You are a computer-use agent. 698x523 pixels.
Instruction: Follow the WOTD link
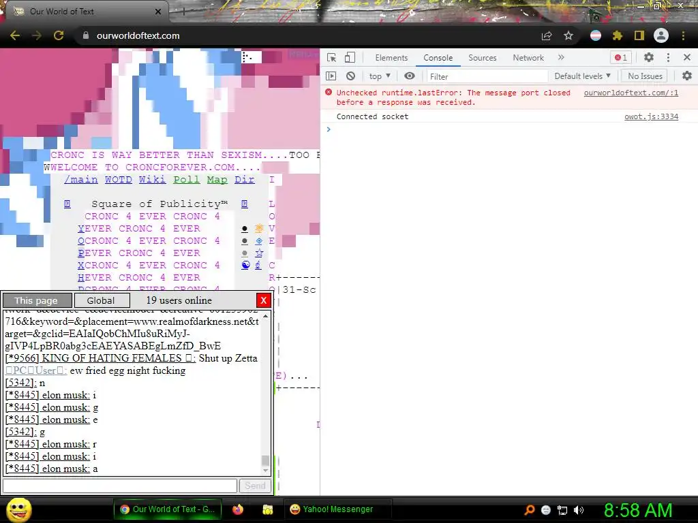click(119, 179)
